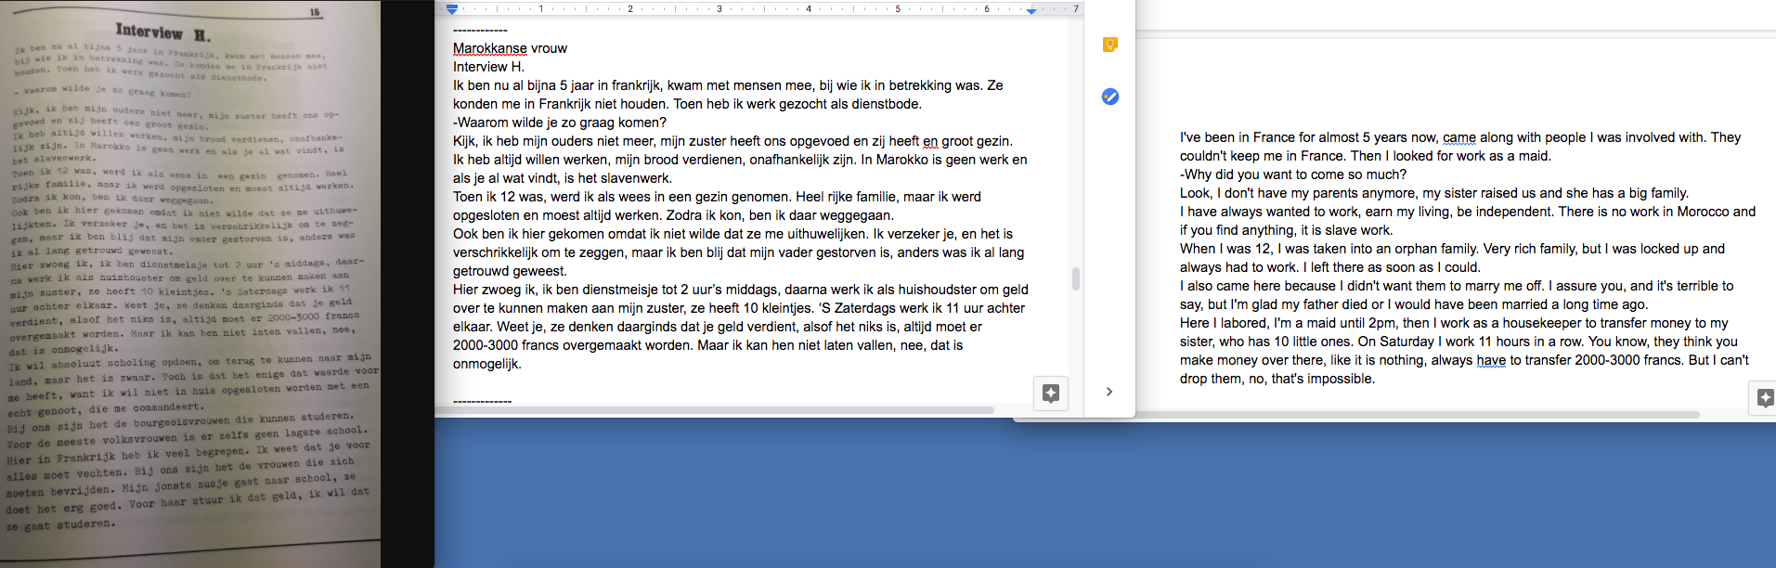Click horizontal scrollbar of English translation window
This screenshot has height=568, width=1776.
pyautogui.click(x=1416, y=414)
